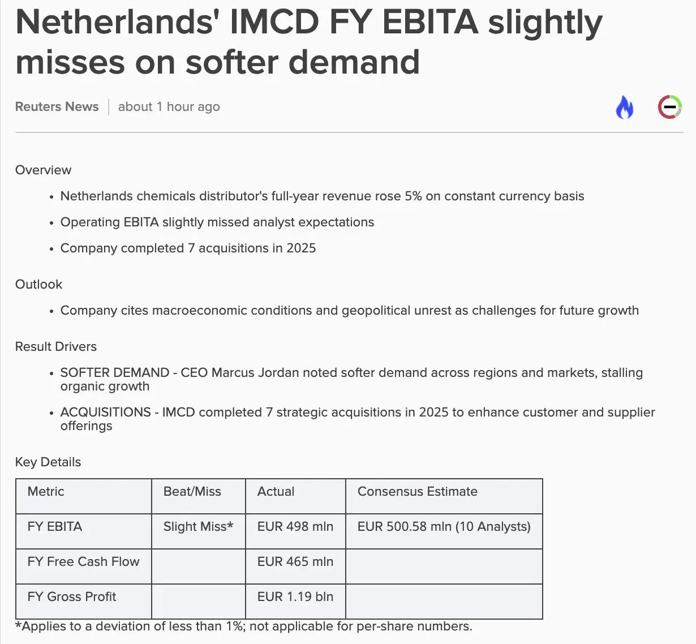Image resolution: width=696 pixels, height=644 pixels.
Task: Click the Metric column header
Action: tap(46, 491)
